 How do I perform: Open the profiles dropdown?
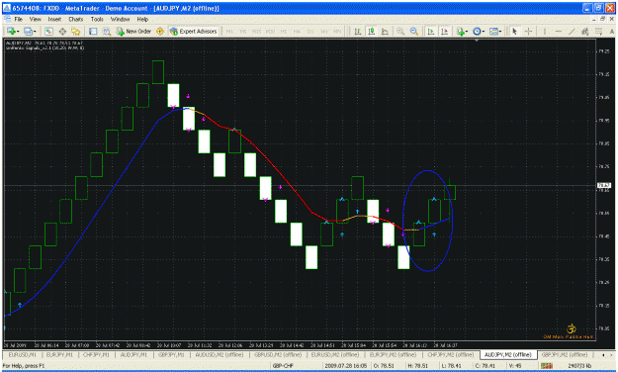coord(30,31)
